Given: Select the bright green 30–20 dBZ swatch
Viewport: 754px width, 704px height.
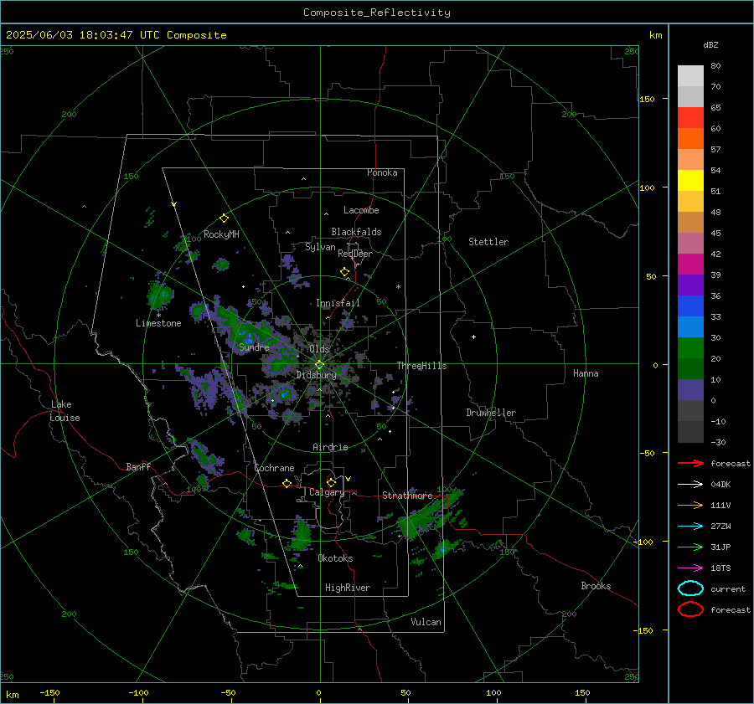Looking at the screenshot, I should coord(690,347).
